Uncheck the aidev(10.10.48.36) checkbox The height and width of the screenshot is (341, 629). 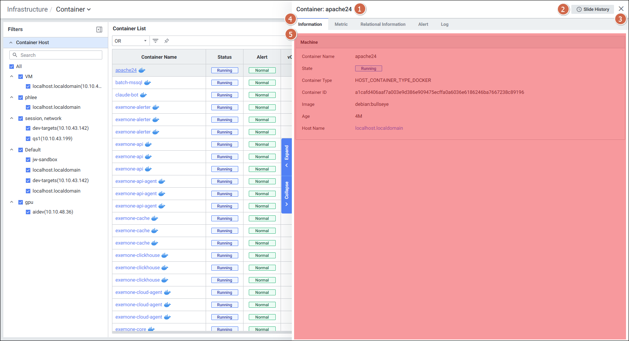coord(28,212)
